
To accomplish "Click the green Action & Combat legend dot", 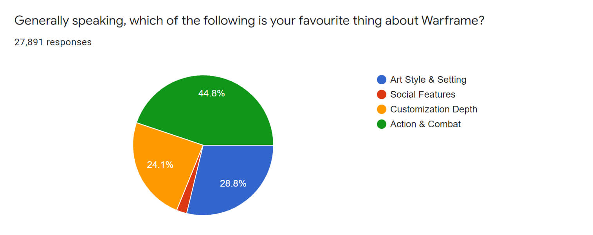I will (x=381, y=124).
